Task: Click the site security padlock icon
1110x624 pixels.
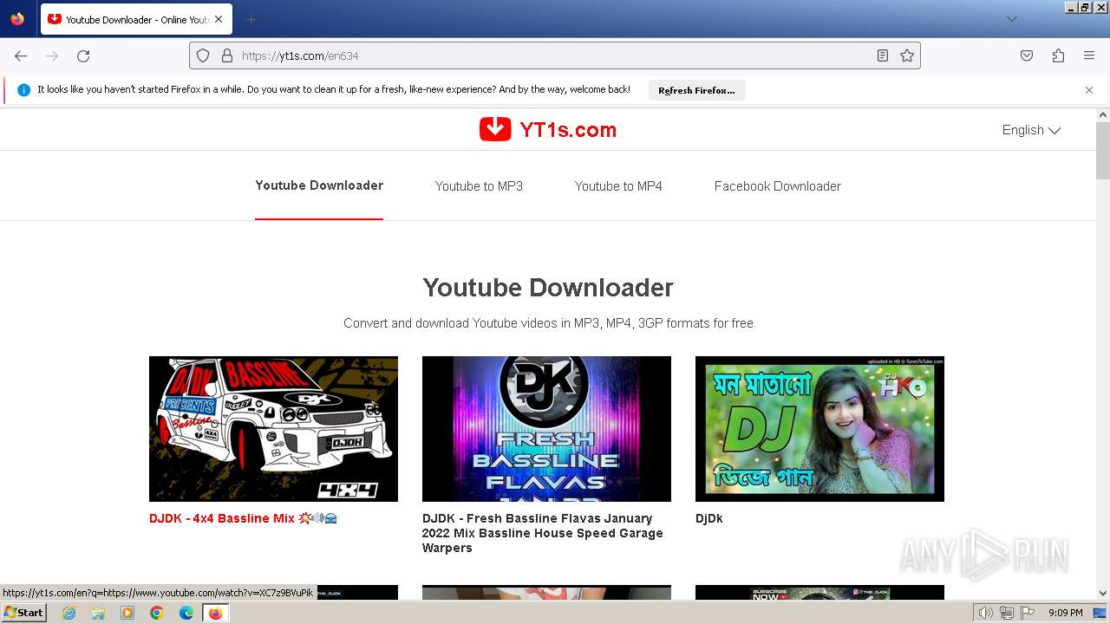Action: [x=227, y=55]
